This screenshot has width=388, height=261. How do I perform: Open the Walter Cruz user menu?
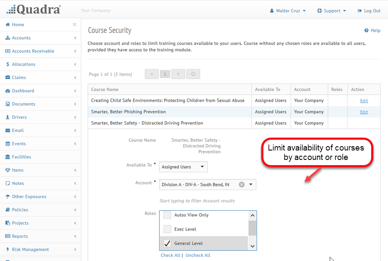point(288,11)
